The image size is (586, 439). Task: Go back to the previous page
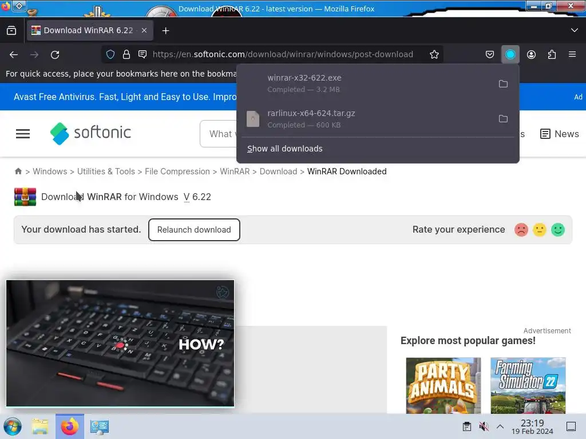pyautogui.click(x=14, y=55)
